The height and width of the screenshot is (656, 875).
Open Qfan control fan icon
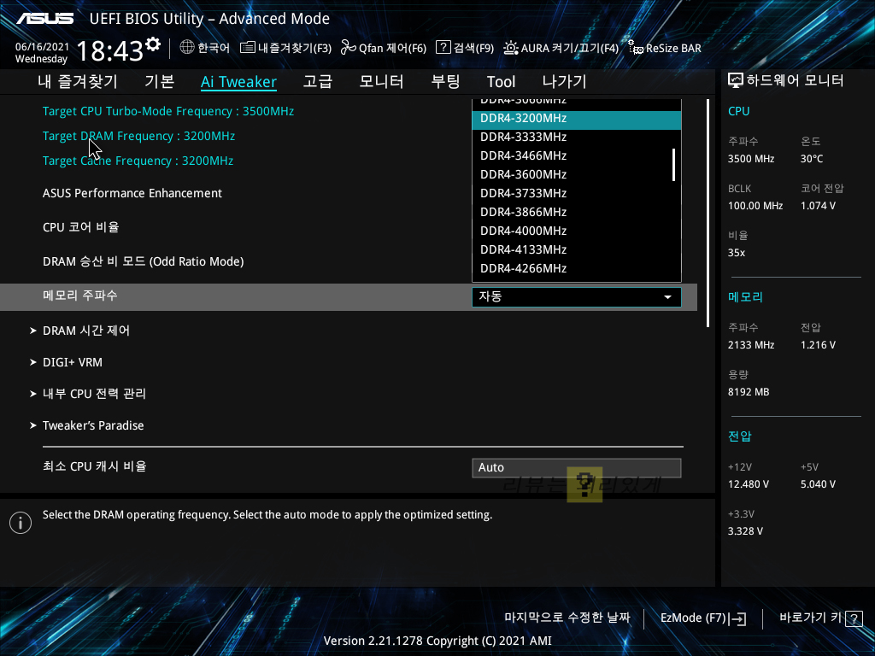(x=349, y=48)
